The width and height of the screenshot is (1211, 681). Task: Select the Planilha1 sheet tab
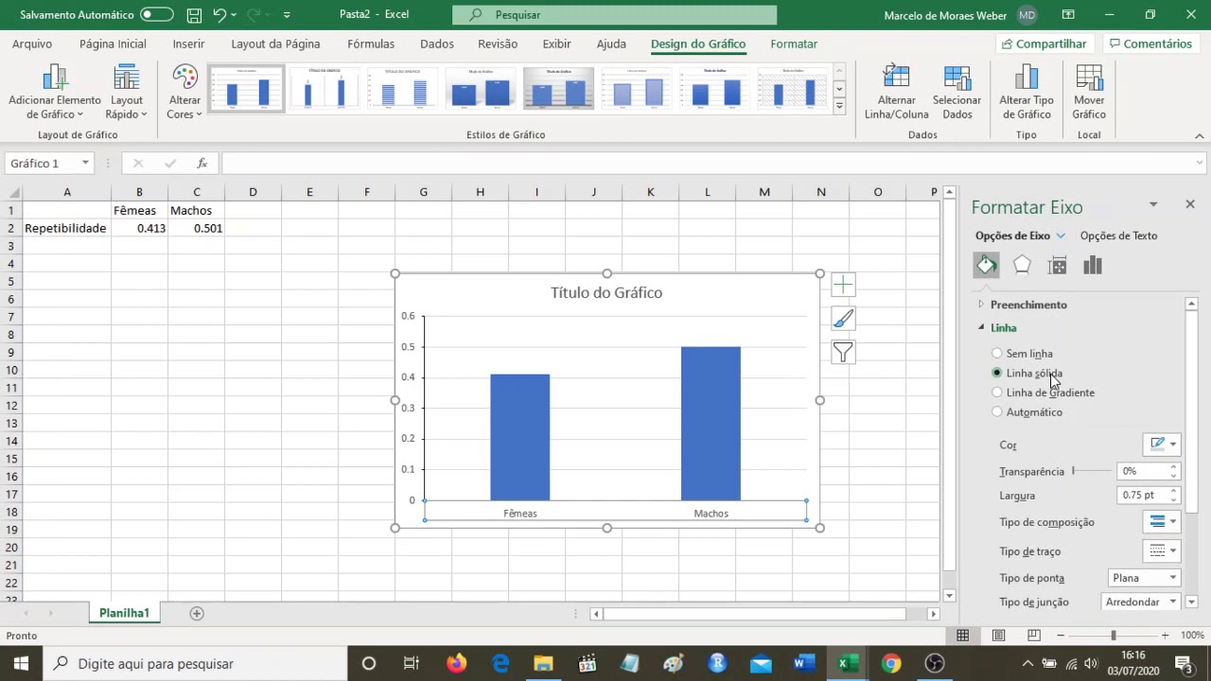124,613
